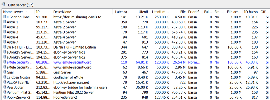Select the PEERATES.NET server icon

pyautogui.click(x=5, y=82)
